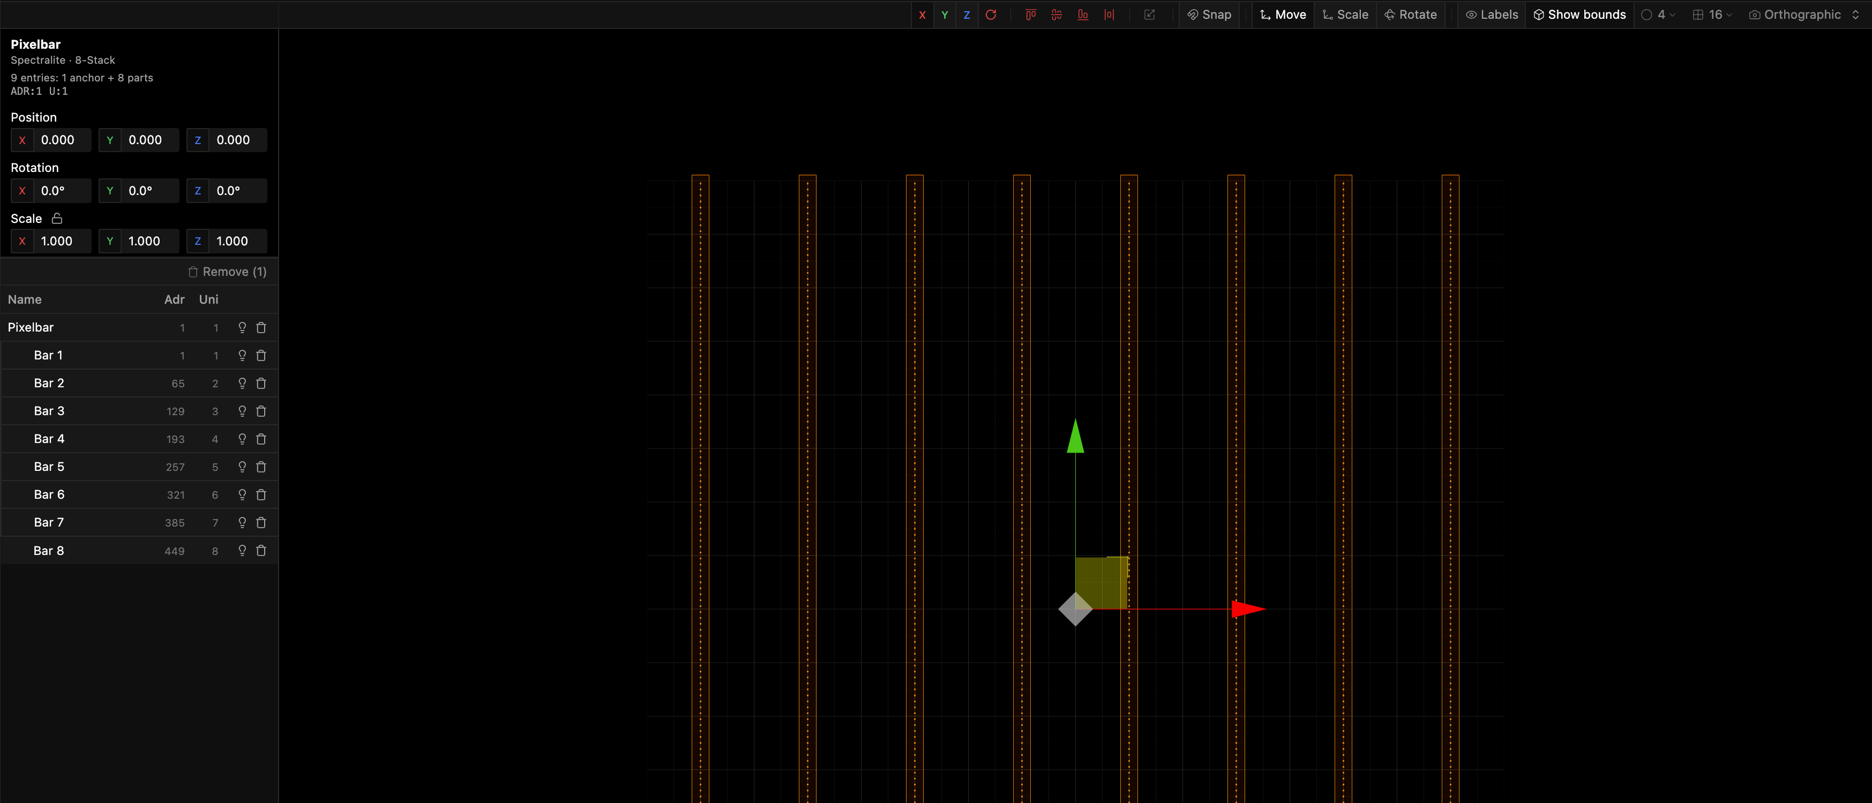Click the yellow XY plane gizmo square
The image size is (1872, 803).
click(x=1102, y=583)
